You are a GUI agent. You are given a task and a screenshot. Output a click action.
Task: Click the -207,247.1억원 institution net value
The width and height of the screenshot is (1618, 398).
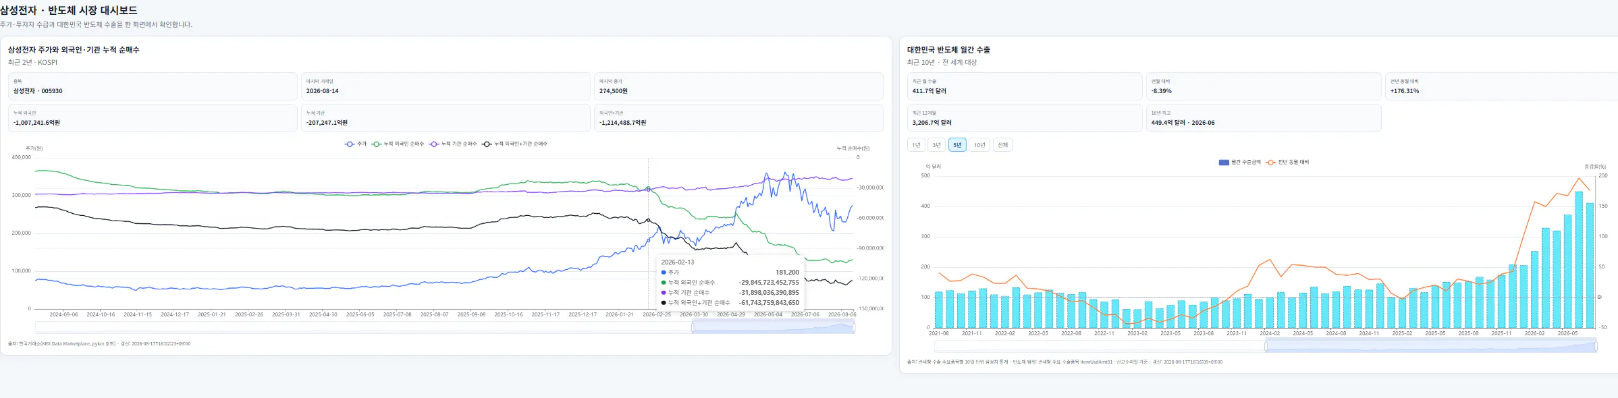[327, 123]
